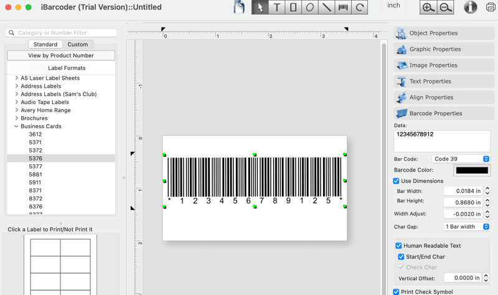The width and height of the screenshot is (498, 295).
Task: Select the Line drawing tool
Action: click(326, 7)
